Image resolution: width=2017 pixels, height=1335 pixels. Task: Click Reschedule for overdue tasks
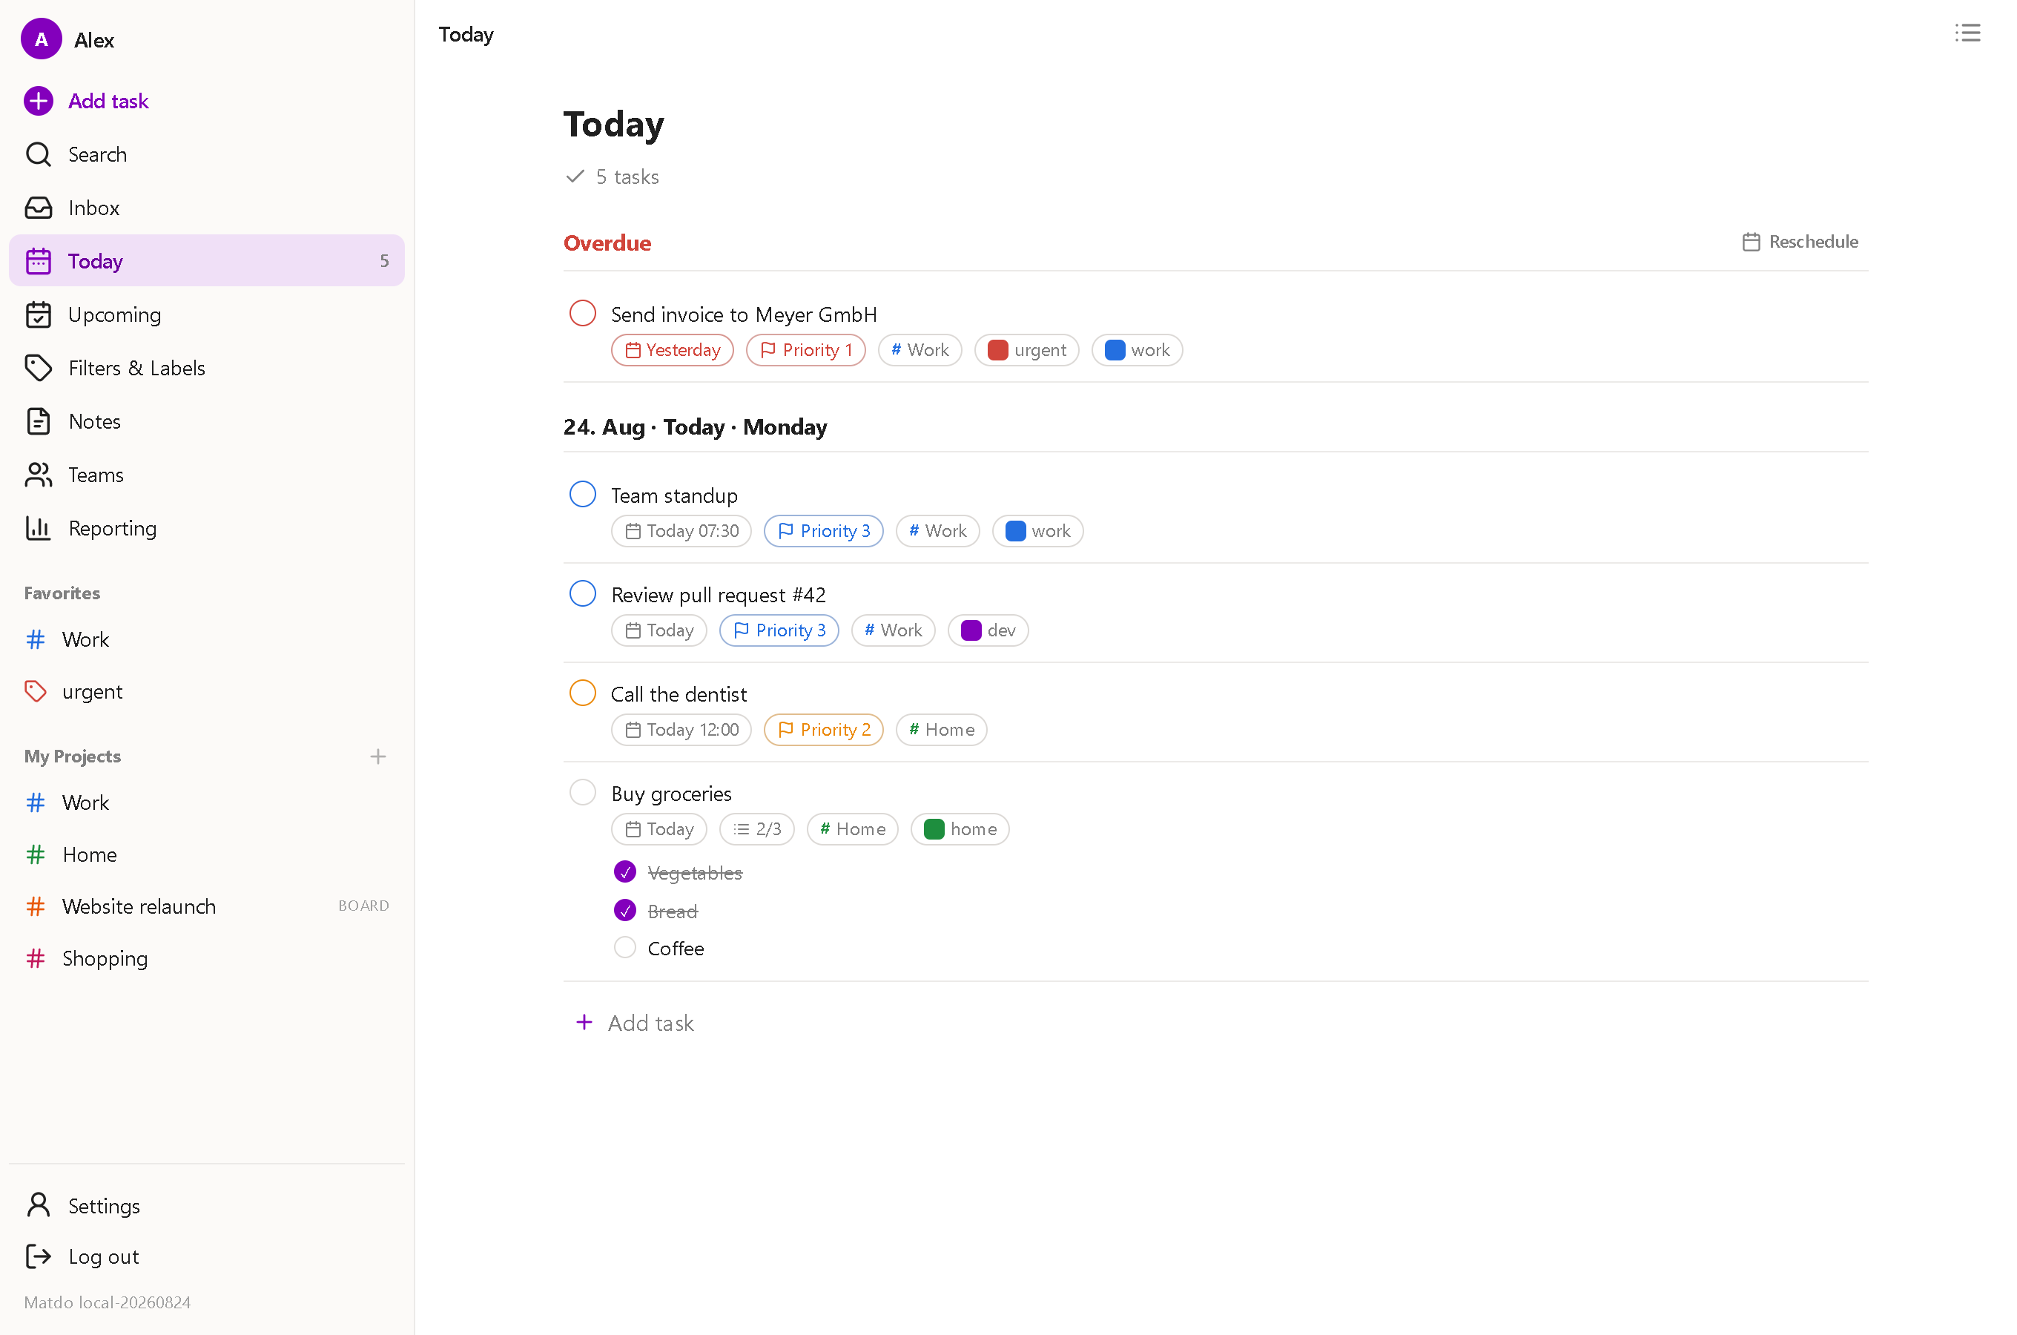pyautogui.click(x=1800, y=242)
